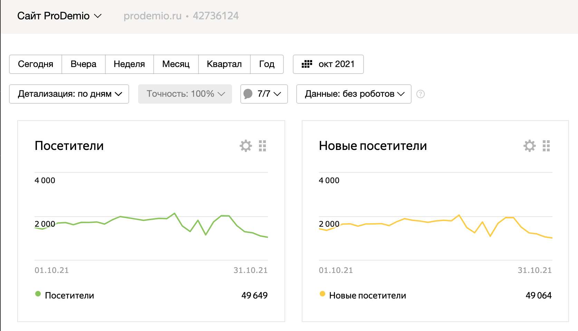Toggle yellow Новые посетители legend dot
Viewport: 578px width, 331px height.
[322, 294]
